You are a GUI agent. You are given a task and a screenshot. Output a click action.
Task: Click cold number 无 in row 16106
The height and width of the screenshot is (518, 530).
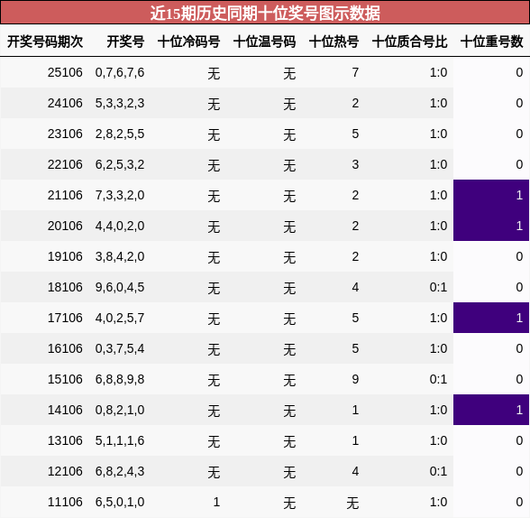point(214,349)
